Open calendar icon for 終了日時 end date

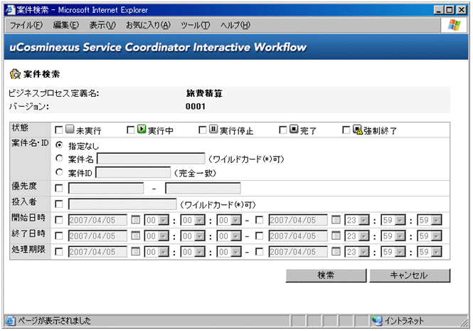336,236
